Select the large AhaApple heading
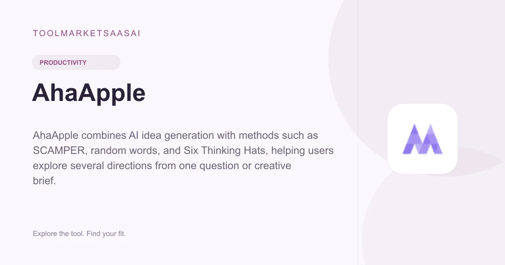The width and height of the screenshot is (505, 265). 89,93
